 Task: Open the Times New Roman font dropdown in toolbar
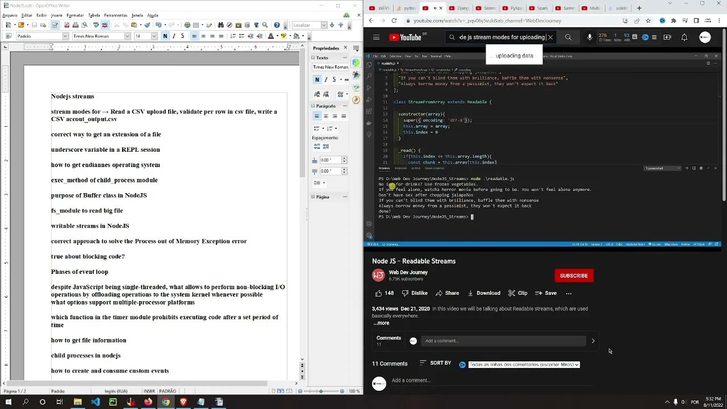click(127, 36)
